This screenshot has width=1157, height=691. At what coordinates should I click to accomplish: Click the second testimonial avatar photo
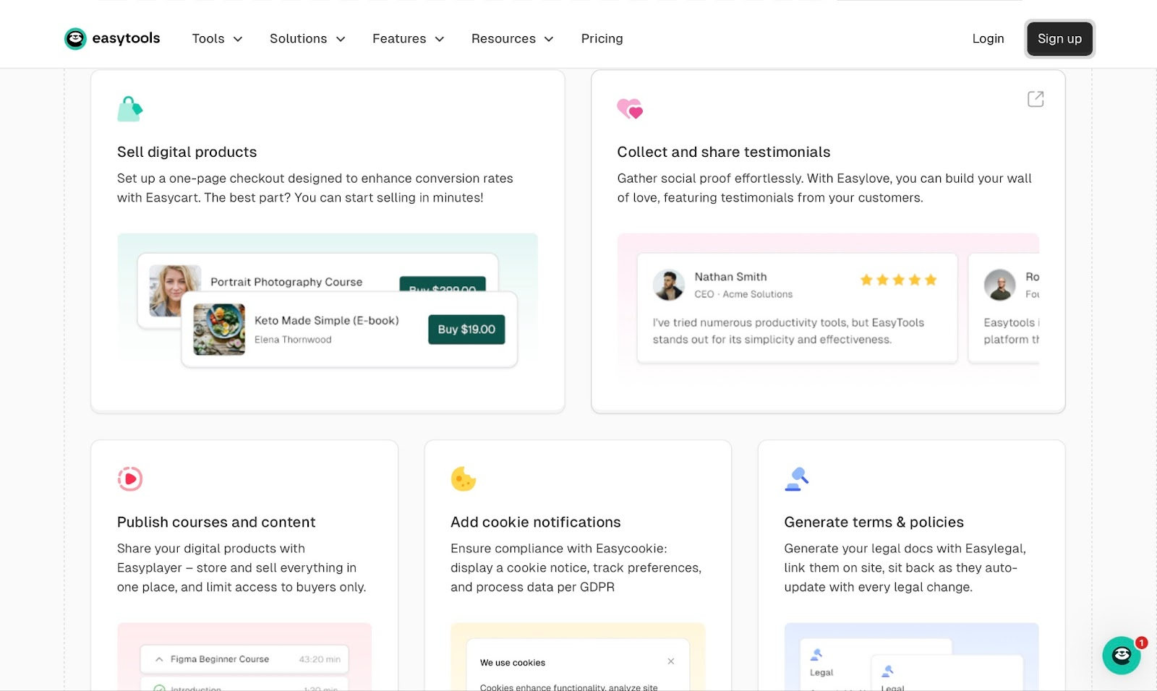click(999, 285)
